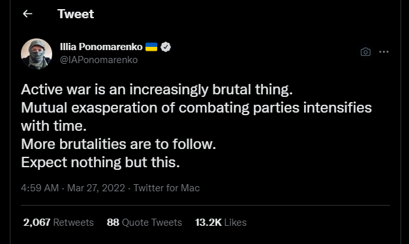Click the words 'with time.' in the tweet

click(x=53, y=126)
